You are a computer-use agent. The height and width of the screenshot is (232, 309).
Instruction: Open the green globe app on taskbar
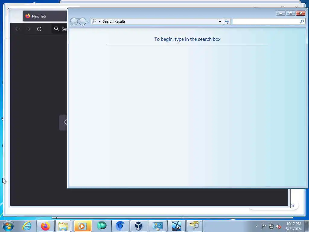click(x=102, y=226)
